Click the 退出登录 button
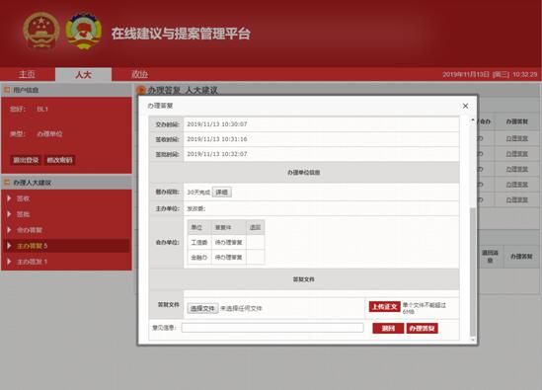Viewport: 542px width, 390px height. pos(26,160)
